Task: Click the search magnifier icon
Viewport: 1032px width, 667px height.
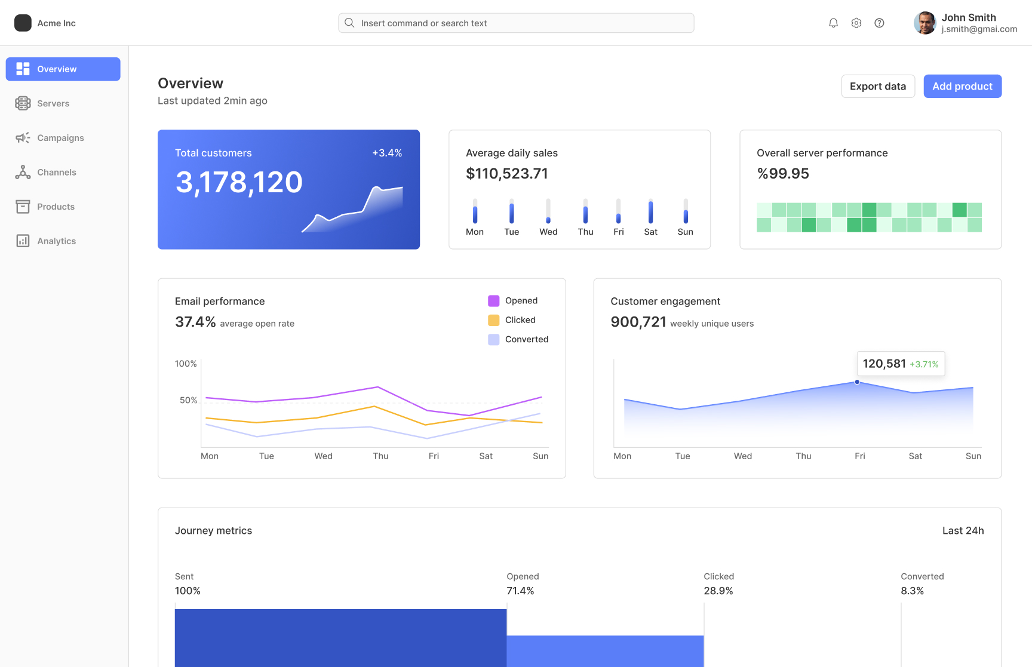Action: [349, 23]
